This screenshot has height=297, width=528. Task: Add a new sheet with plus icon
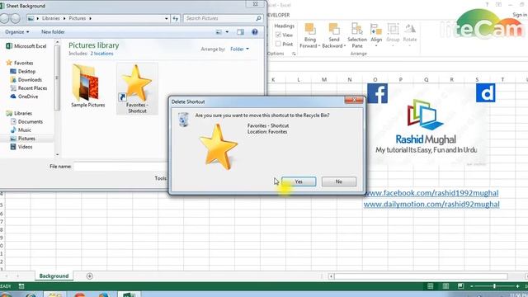(90, 276)
